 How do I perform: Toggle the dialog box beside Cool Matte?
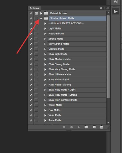[x=36, y=110]
